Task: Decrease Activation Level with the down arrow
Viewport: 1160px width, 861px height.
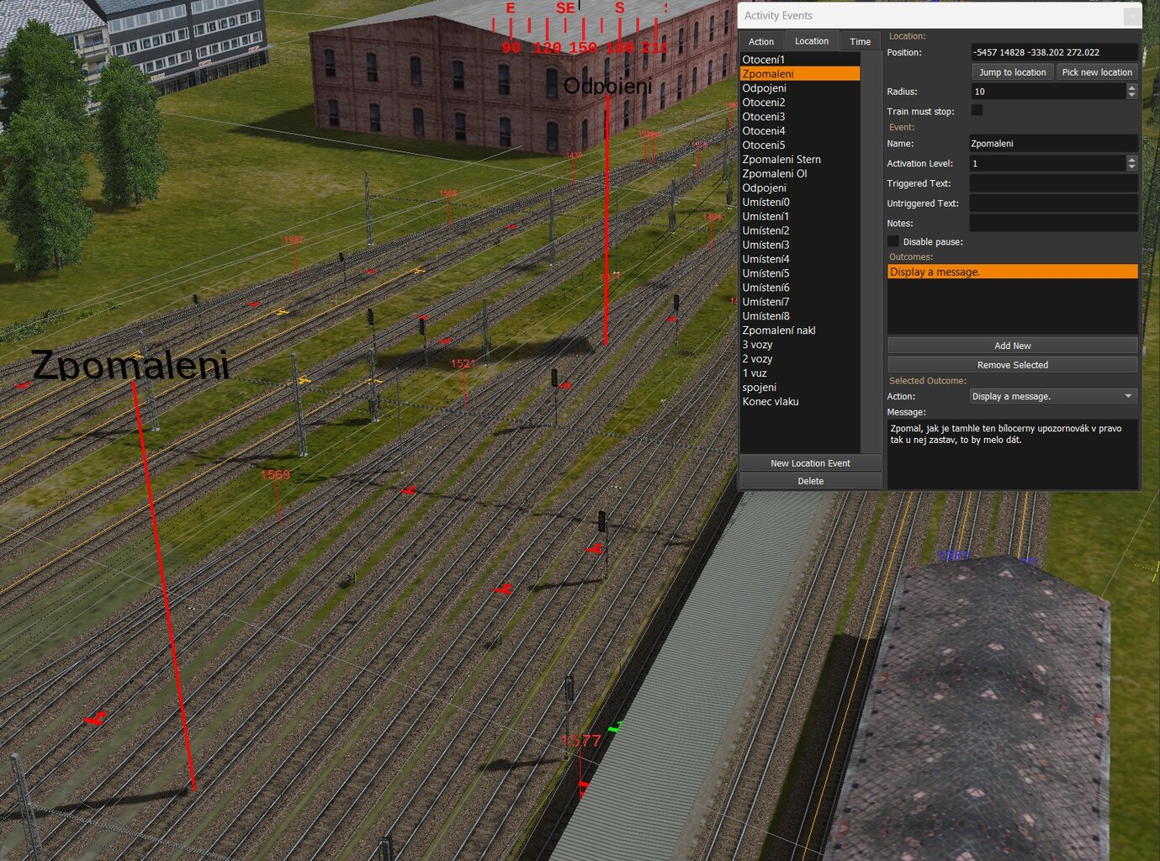Action: click(1131, 167)
